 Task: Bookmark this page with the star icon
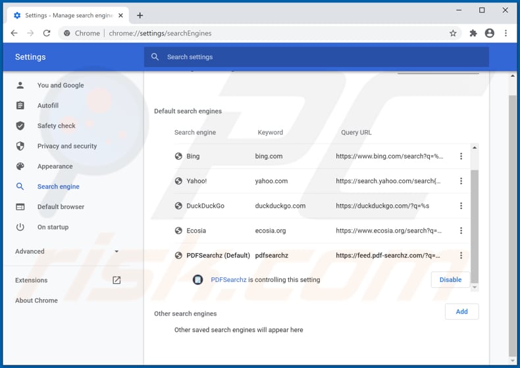[x=453, y=33]
